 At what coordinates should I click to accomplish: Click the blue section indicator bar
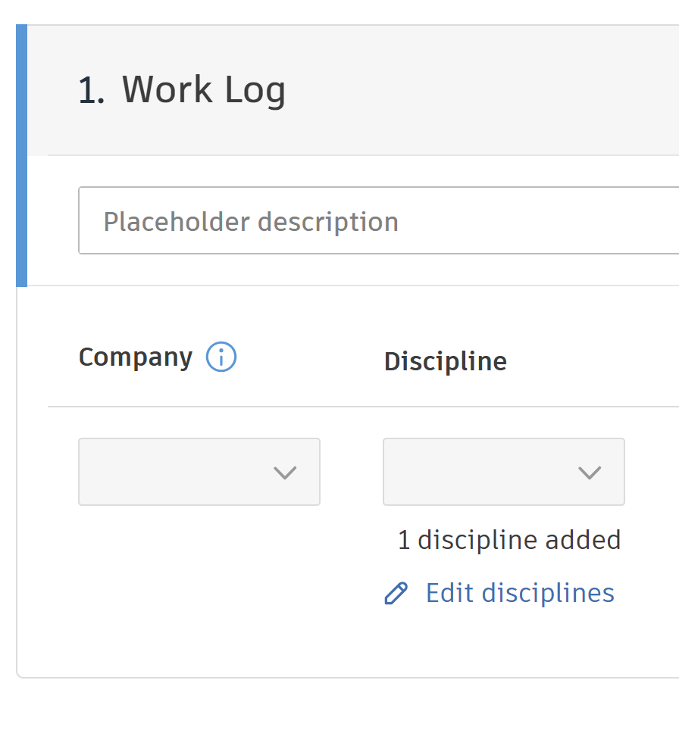(22, 151)
